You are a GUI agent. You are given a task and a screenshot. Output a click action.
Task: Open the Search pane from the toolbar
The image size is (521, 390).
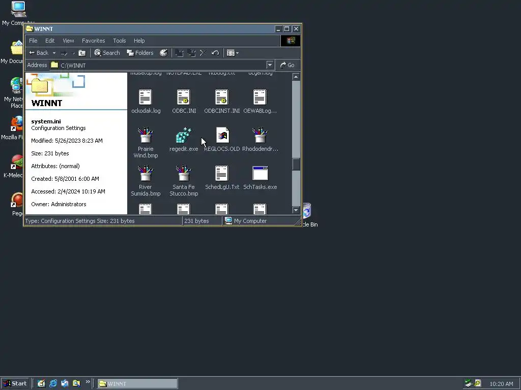107,53
